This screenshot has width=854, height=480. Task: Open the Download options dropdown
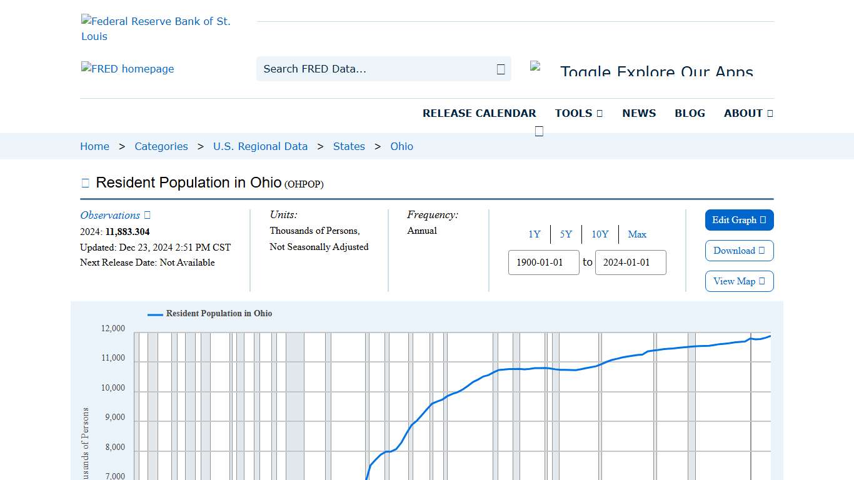pos(739,251)
